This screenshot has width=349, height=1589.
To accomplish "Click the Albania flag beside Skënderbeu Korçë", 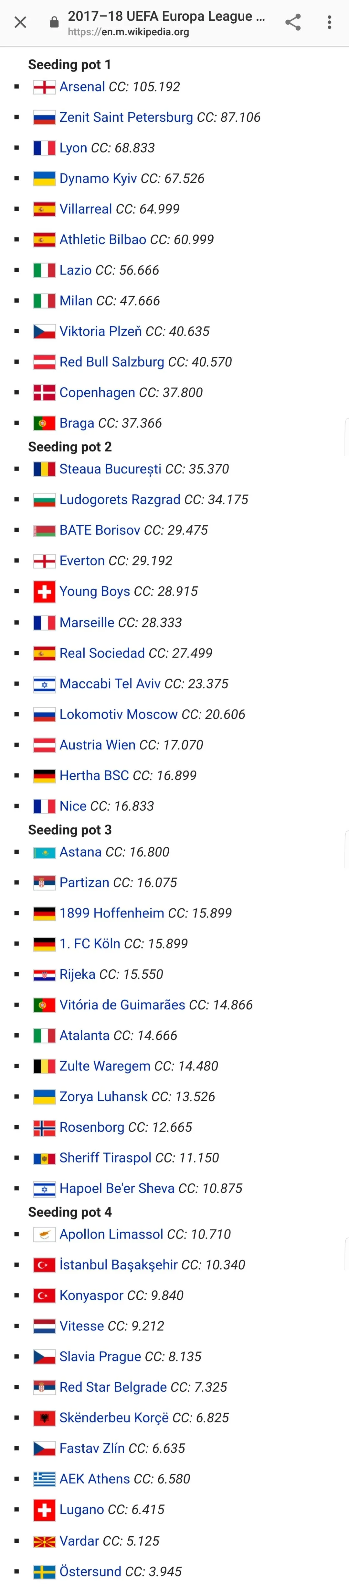I will 44,1418.
